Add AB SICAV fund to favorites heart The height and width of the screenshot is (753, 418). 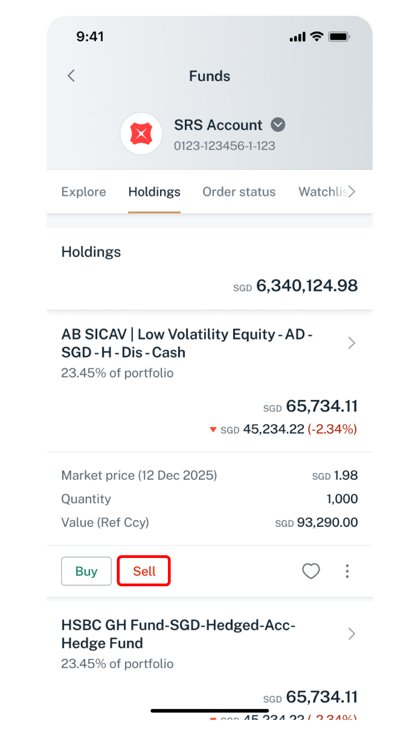(311, 571)
